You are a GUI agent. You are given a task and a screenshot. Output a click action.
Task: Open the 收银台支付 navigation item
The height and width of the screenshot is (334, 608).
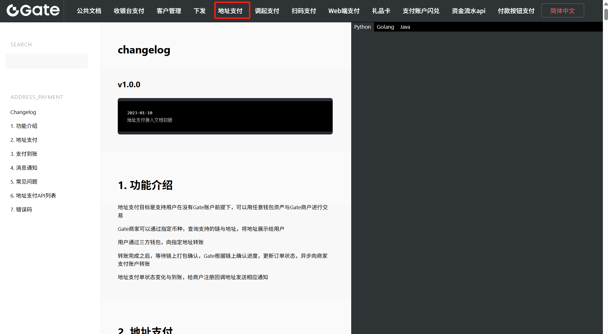[x=129, y=11]
